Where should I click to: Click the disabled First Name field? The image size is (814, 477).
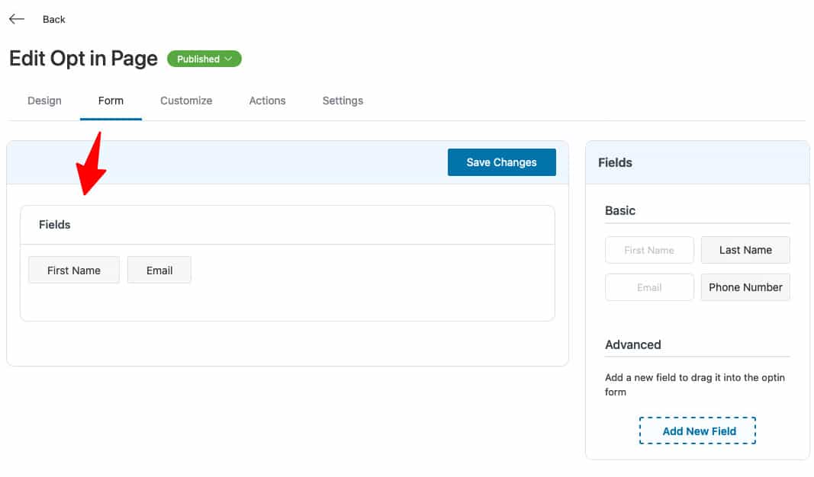[649, 249]
